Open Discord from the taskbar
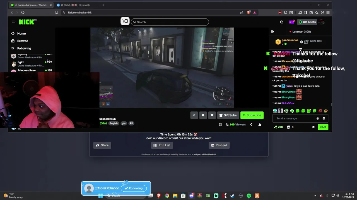Viewport: 357px width, 200px height. click(192, 196)
